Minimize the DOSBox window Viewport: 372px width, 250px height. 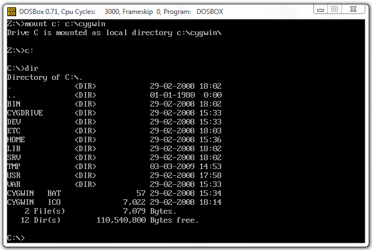(x=321, y=9)
